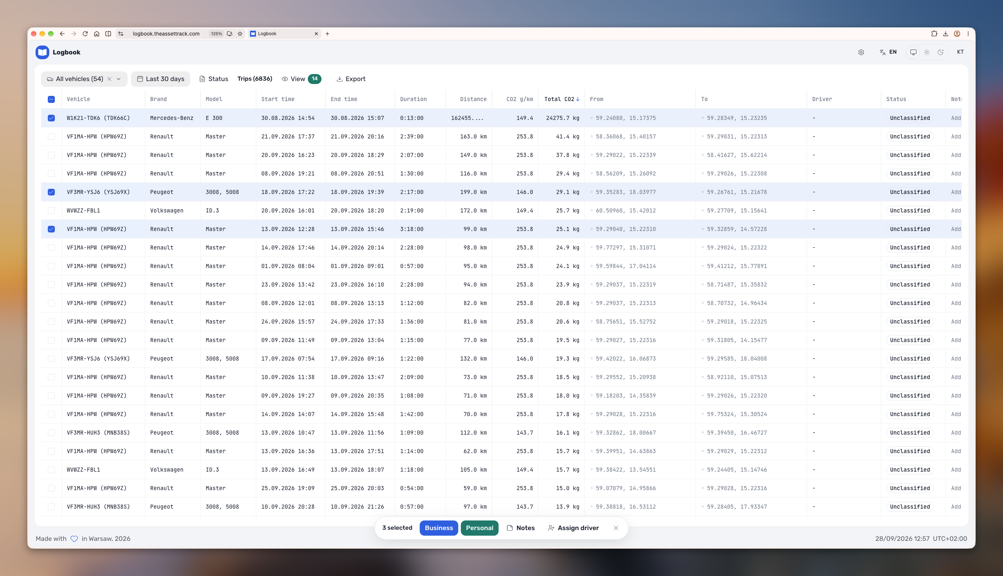Dismiss the selection action bar
The width and height of the screenshot is (1003, 576).
tap(616, 528)
